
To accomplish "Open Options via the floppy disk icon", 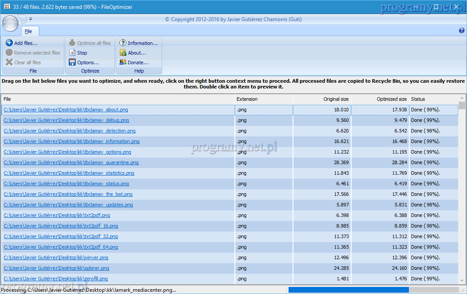I will pos(73,62).
